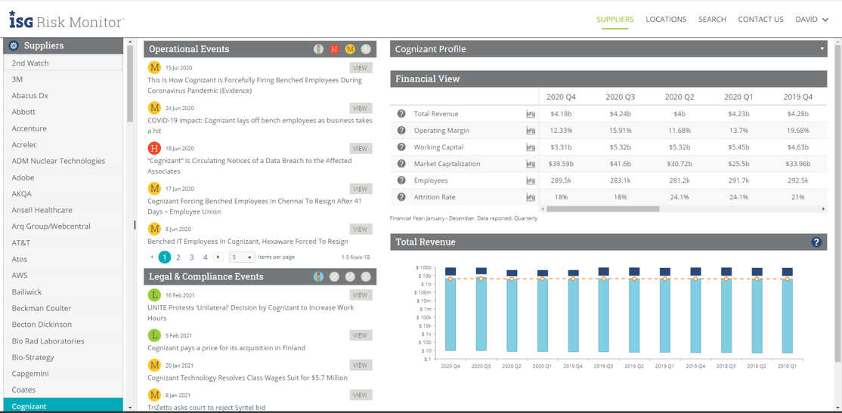
Task: Open the Search menu item
Action: [x=712, y=20]
